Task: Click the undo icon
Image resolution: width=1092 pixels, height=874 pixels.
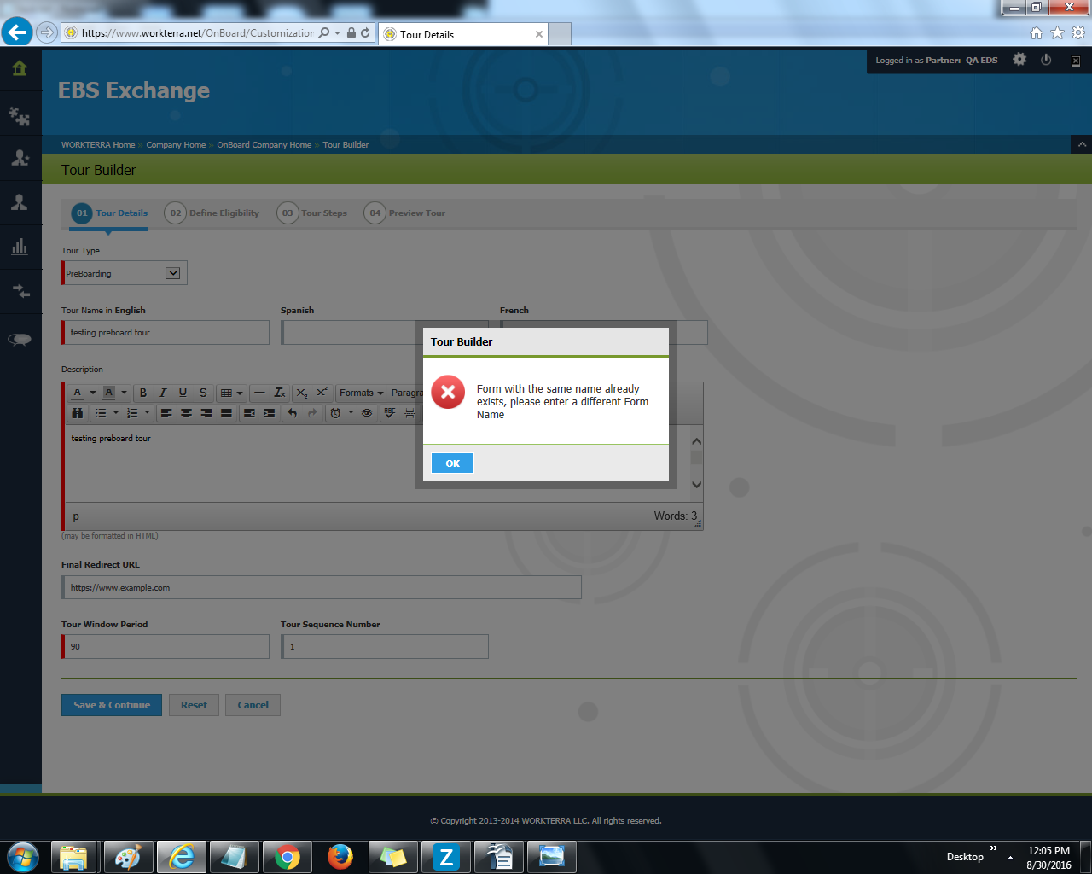Action: point(293,413)
